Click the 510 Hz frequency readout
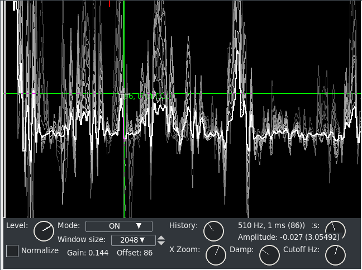Screen dimensions: 362x270 coord(271,226)
